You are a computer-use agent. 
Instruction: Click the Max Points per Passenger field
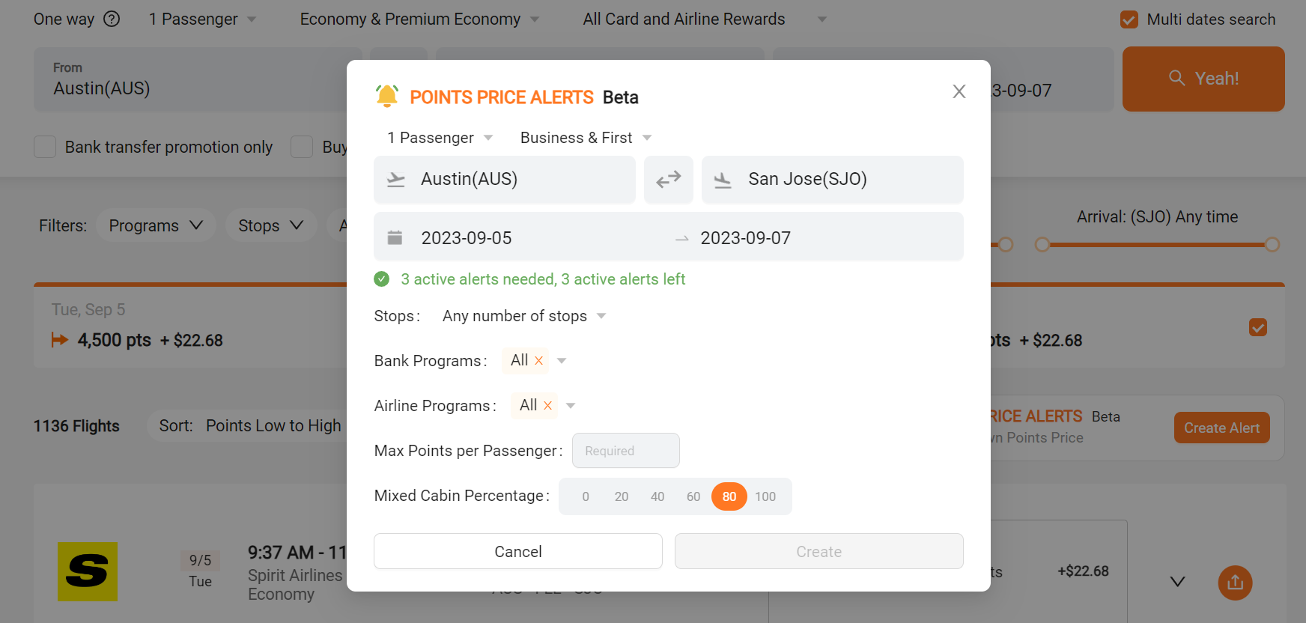click(x=625, y=451)
